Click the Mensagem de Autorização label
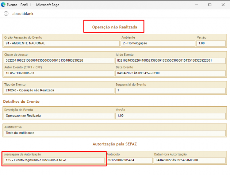Image resolution: width=230 pixels, height=175 pixels. click(23, 154)
